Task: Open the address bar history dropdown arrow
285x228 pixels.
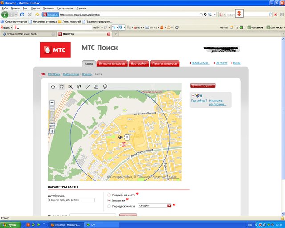Action: pos(215,15)
